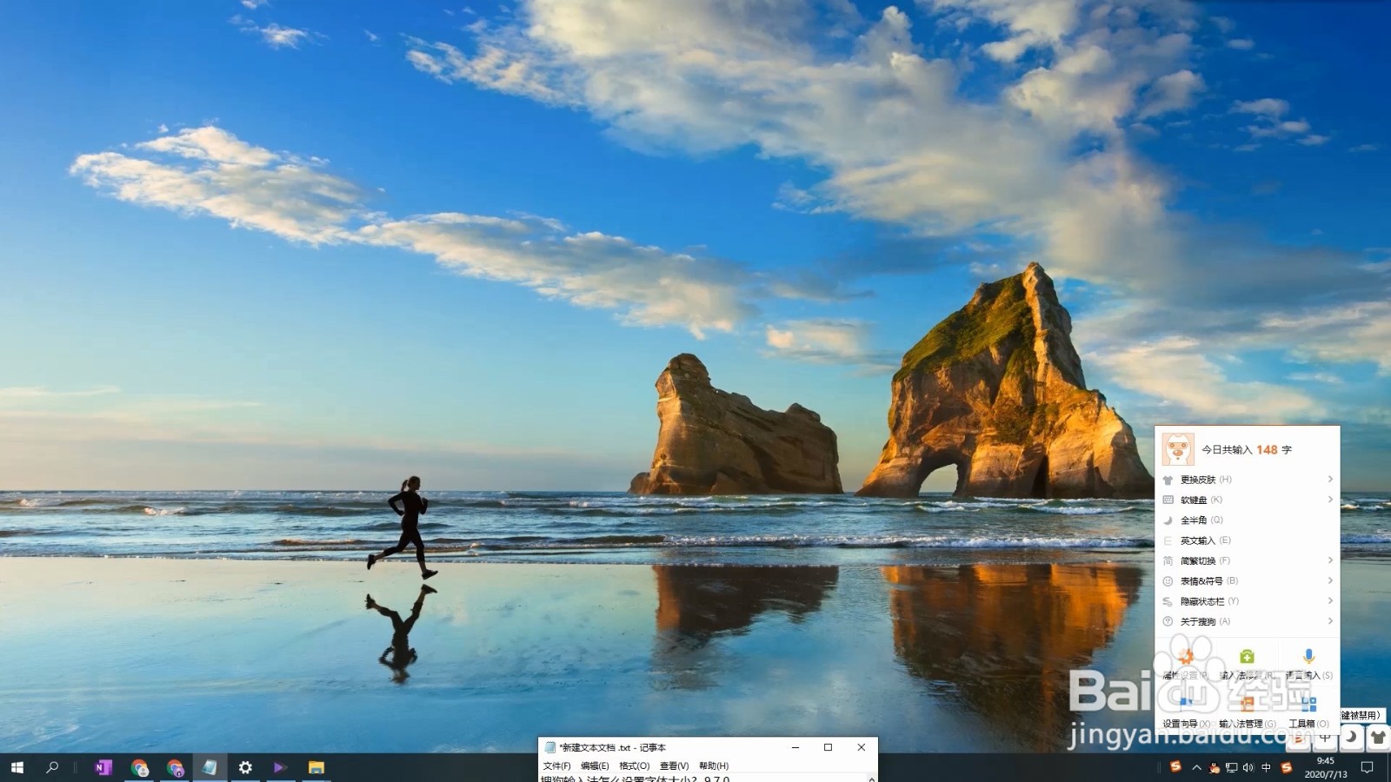Toggle 全半角 (Q) menu entry
1391x782 pixels.
1248,520
